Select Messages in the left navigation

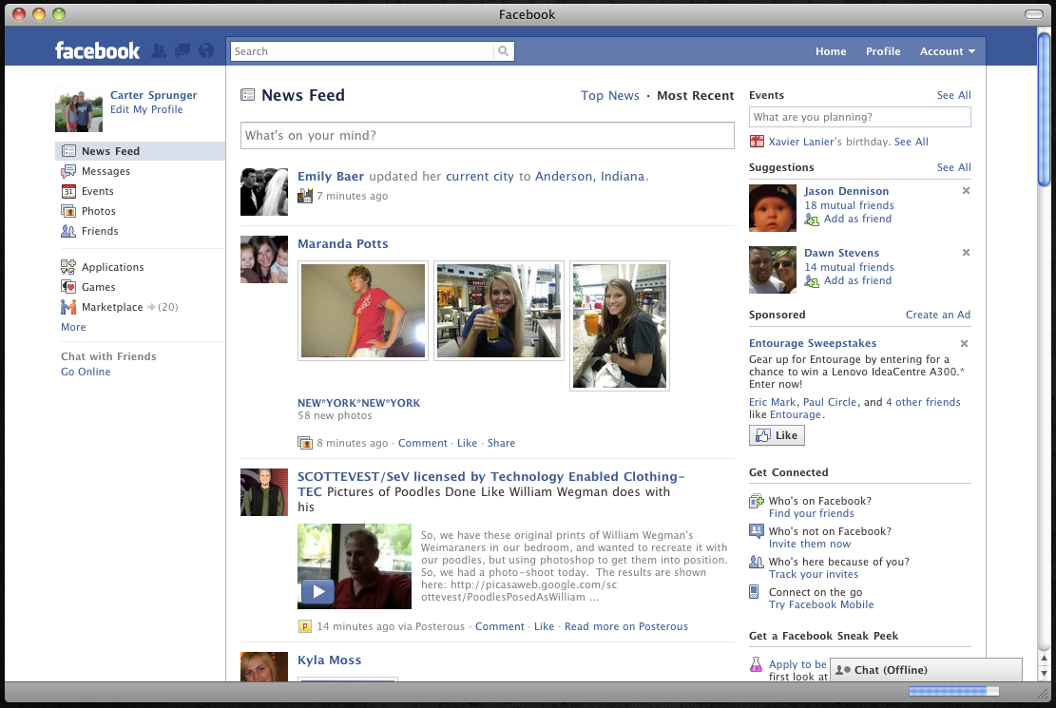[106, 171]
